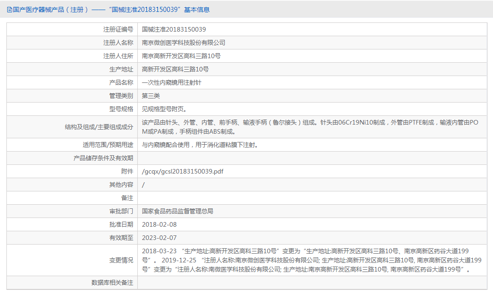This screenshot has width=493, height=294.
Task: Click the 管理类别 label
Action: coord(121,96)
